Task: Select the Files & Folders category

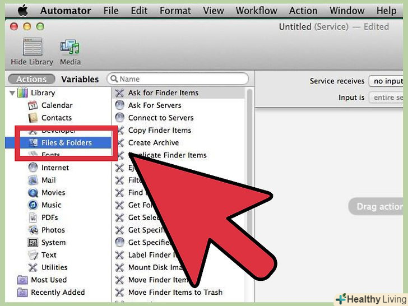Action: 58,142
